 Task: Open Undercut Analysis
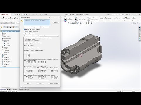click(x=80, y=19)
